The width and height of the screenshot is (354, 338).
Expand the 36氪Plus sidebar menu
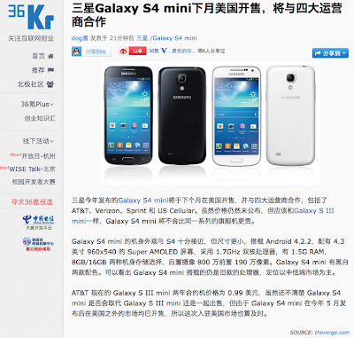37,104
